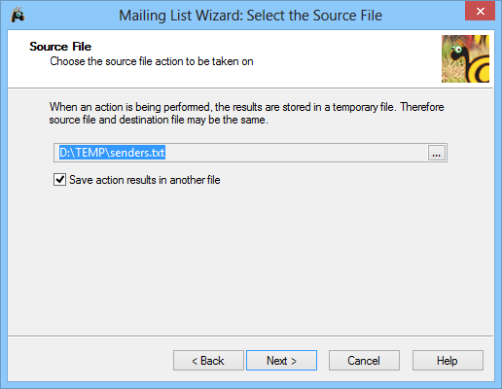Click the highlighted D:\TEMP\senders.txt path text
The image size is (502, 389).
pyautogui.click(x=112, y=153)
